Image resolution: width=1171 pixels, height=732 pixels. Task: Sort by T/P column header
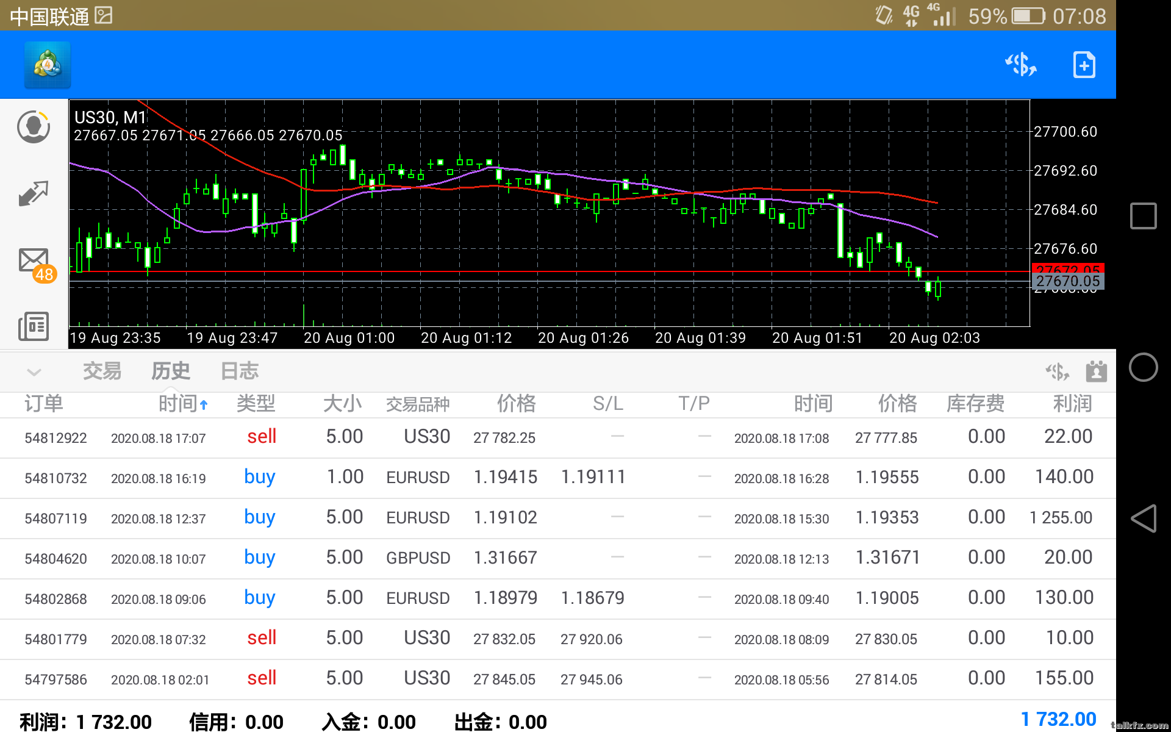[x=695, y=404]
